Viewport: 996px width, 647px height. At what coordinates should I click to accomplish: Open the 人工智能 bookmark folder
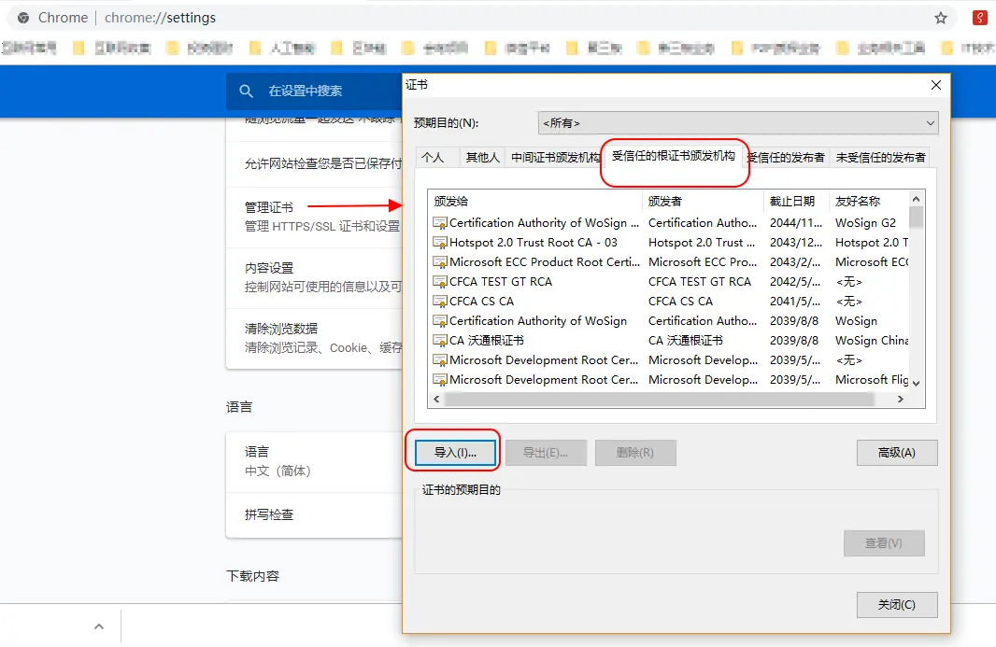[x=282, y=48]
